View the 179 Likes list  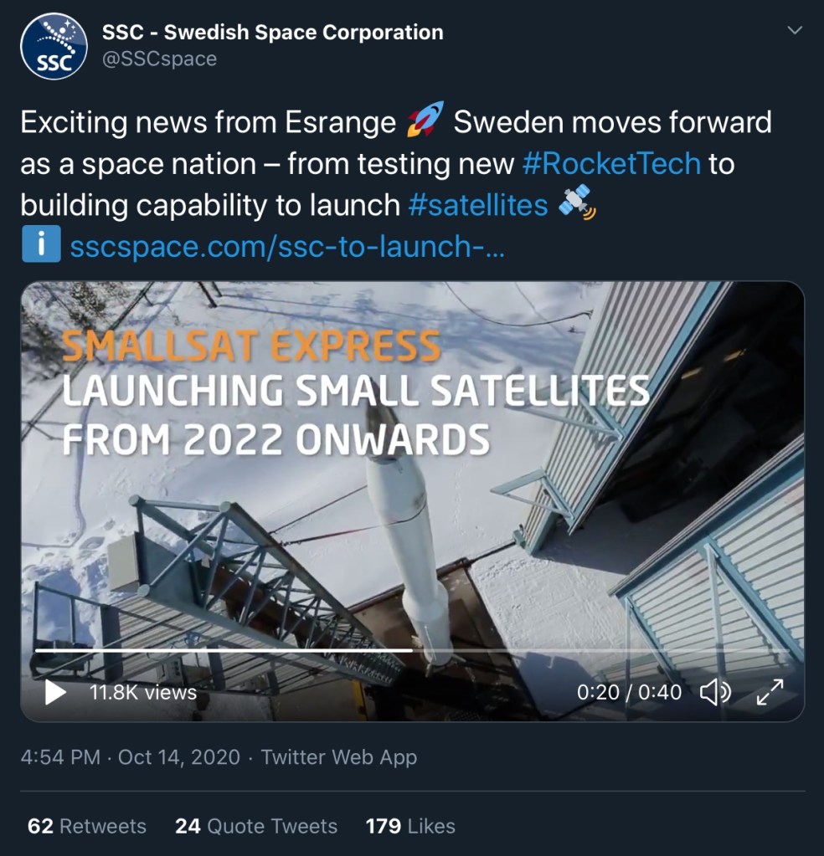click(x=409, y=825)
